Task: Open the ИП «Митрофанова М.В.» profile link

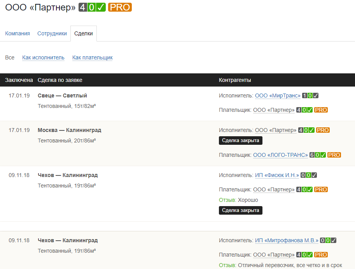Action: (x=287, y=240)
